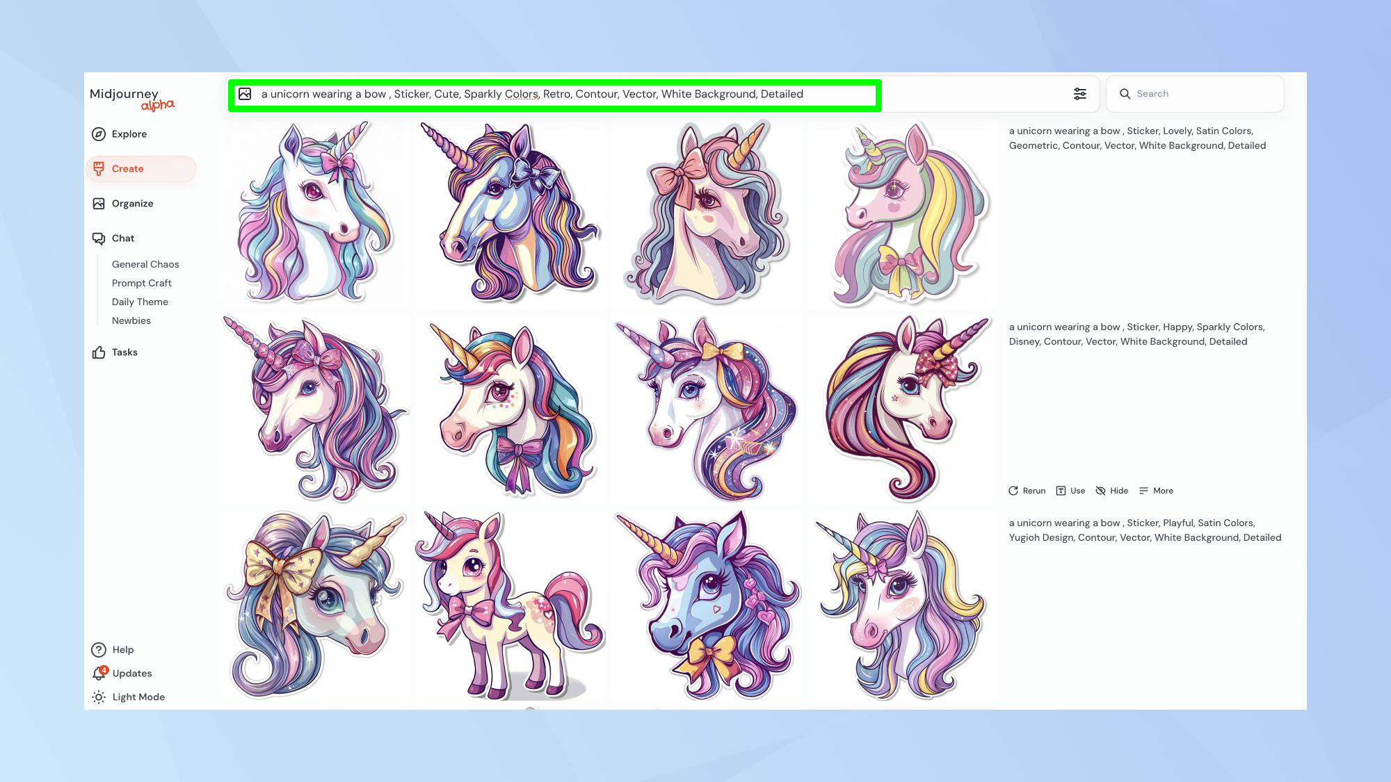Image resolution: width=1391 pixels, height=782 pixels.
Task: Open the General Chaos chat room
Action: click(145, 264)
